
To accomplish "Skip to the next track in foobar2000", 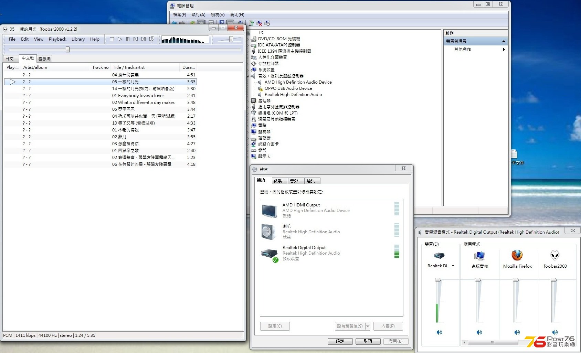I will [144, 39].
